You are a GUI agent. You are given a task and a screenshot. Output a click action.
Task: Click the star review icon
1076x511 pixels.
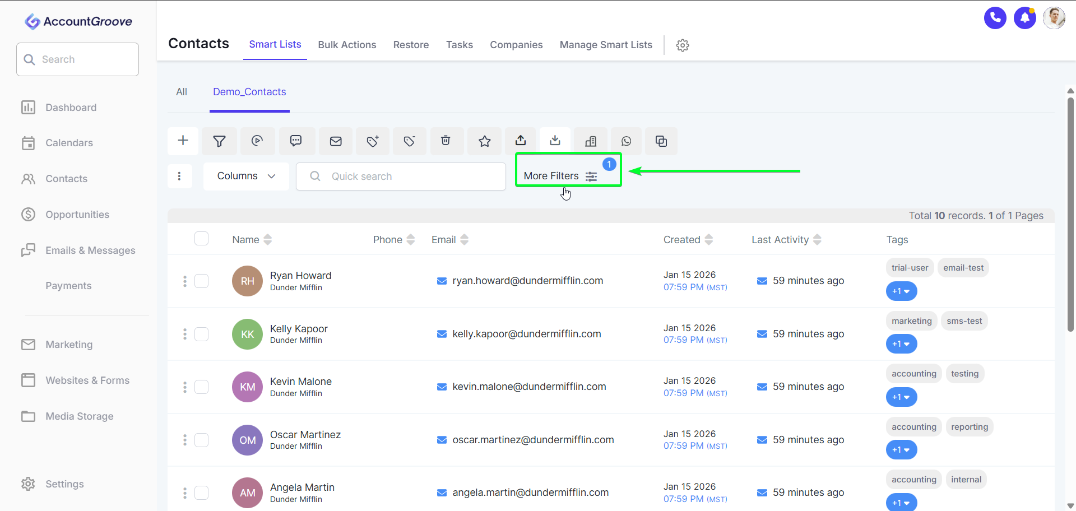[485, 141]
